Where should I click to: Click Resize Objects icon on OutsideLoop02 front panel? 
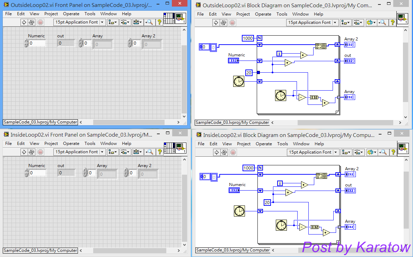(x=137, y=22)
